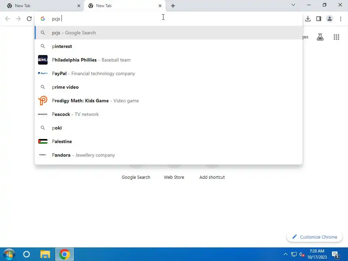Choose the Philadelphia Phillies suggestion
The height and width of the screenshot is (261, 348).
pos(169,60)
